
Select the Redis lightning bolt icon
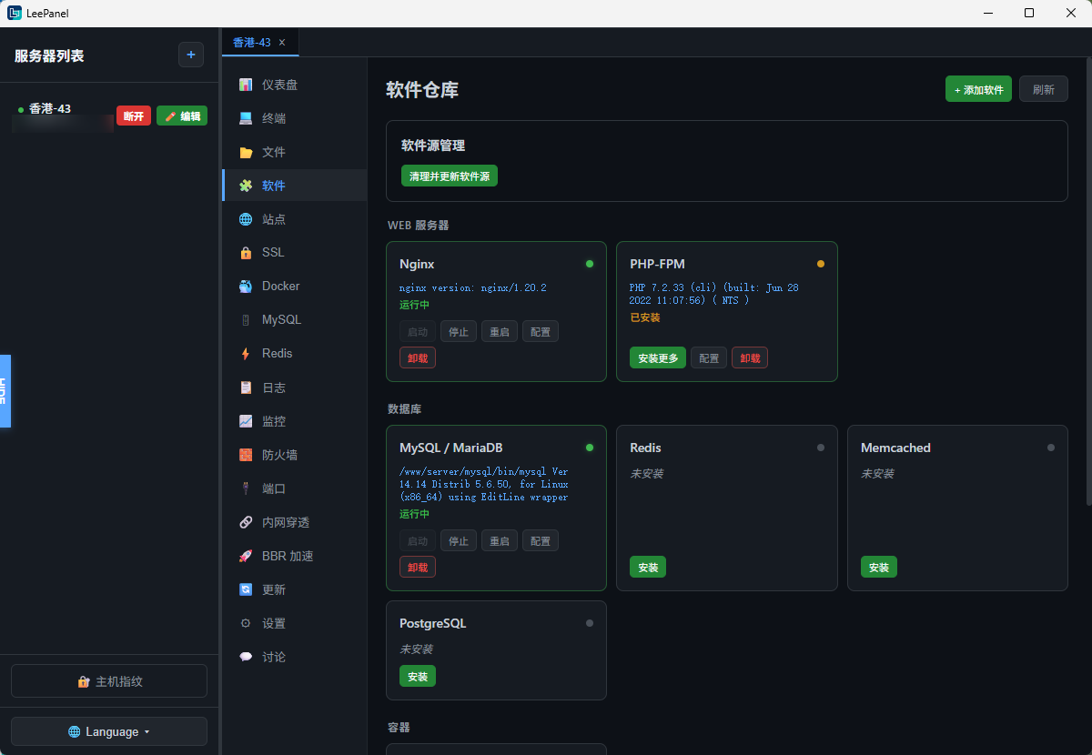[246, 353]
